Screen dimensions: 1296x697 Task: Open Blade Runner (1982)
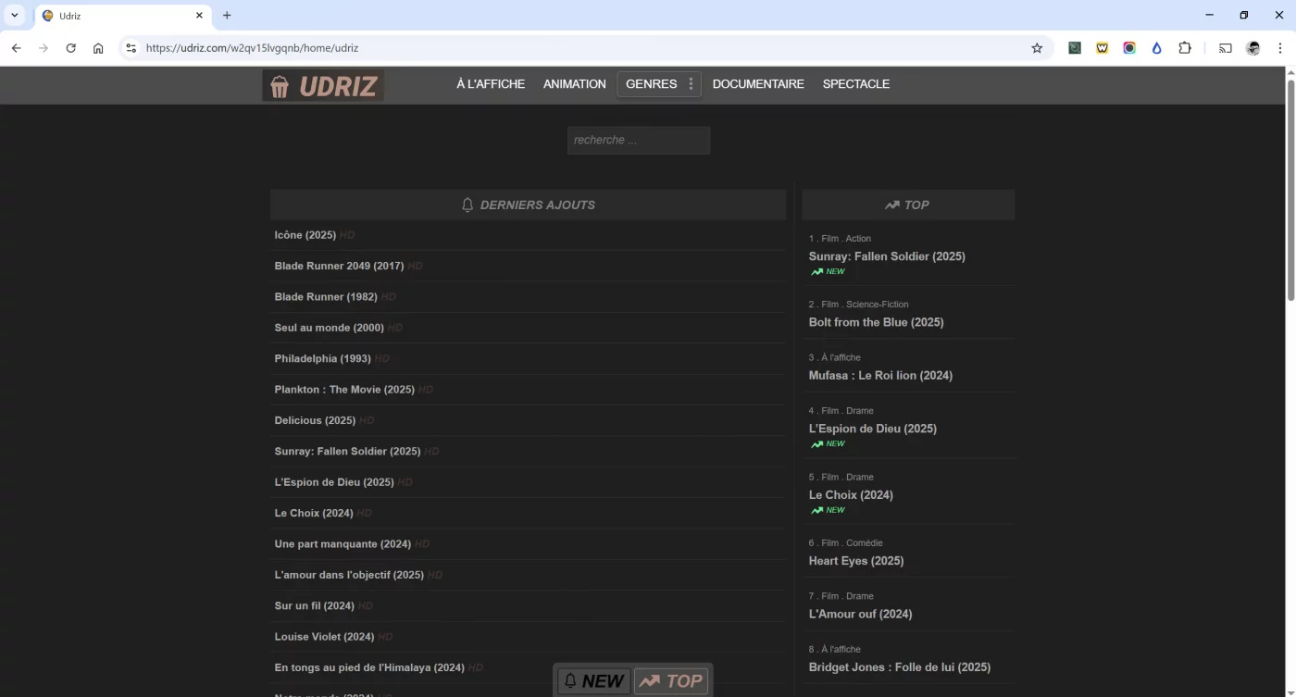click(x=326, y=297)
